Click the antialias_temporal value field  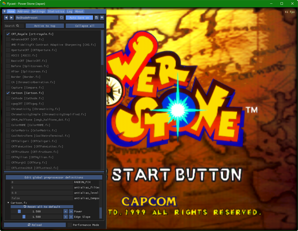point(42,198)
